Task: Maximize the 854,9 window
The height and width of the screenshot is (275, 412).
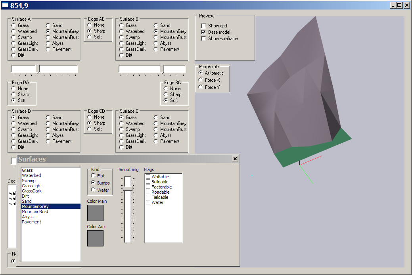Action: pyautogui.click(x=399, y=5)
